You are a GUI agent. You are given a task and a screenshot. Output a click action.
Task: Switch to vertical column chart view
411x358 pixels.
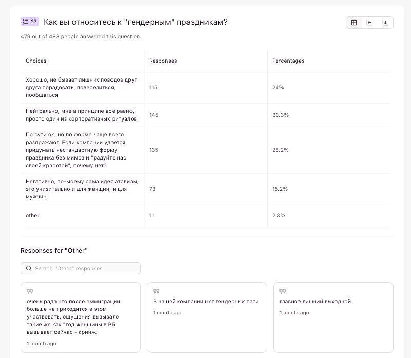coord(385,23)
